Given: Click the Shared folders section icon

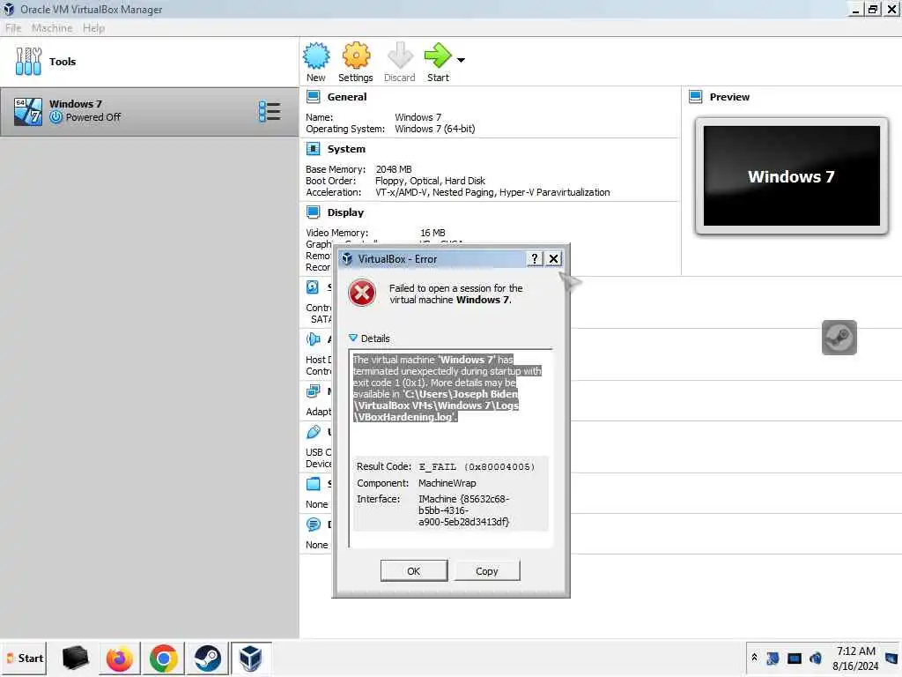Looking at the screenshot, I should click(x=314, y=484).
